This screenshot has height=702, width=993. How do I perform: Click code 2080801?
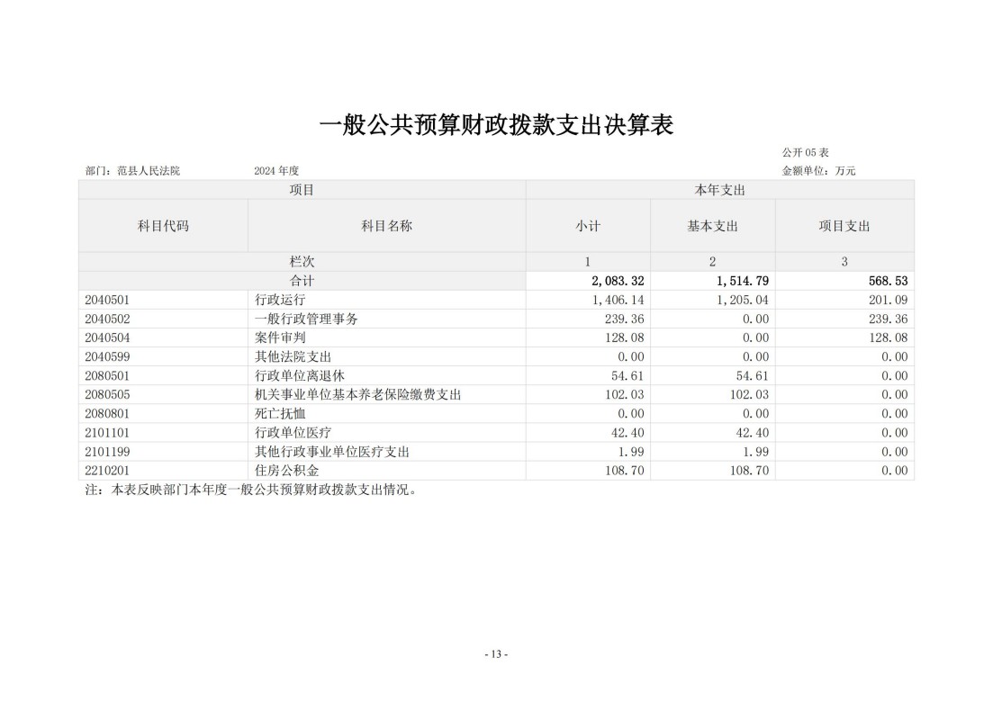tap(107, 414)
